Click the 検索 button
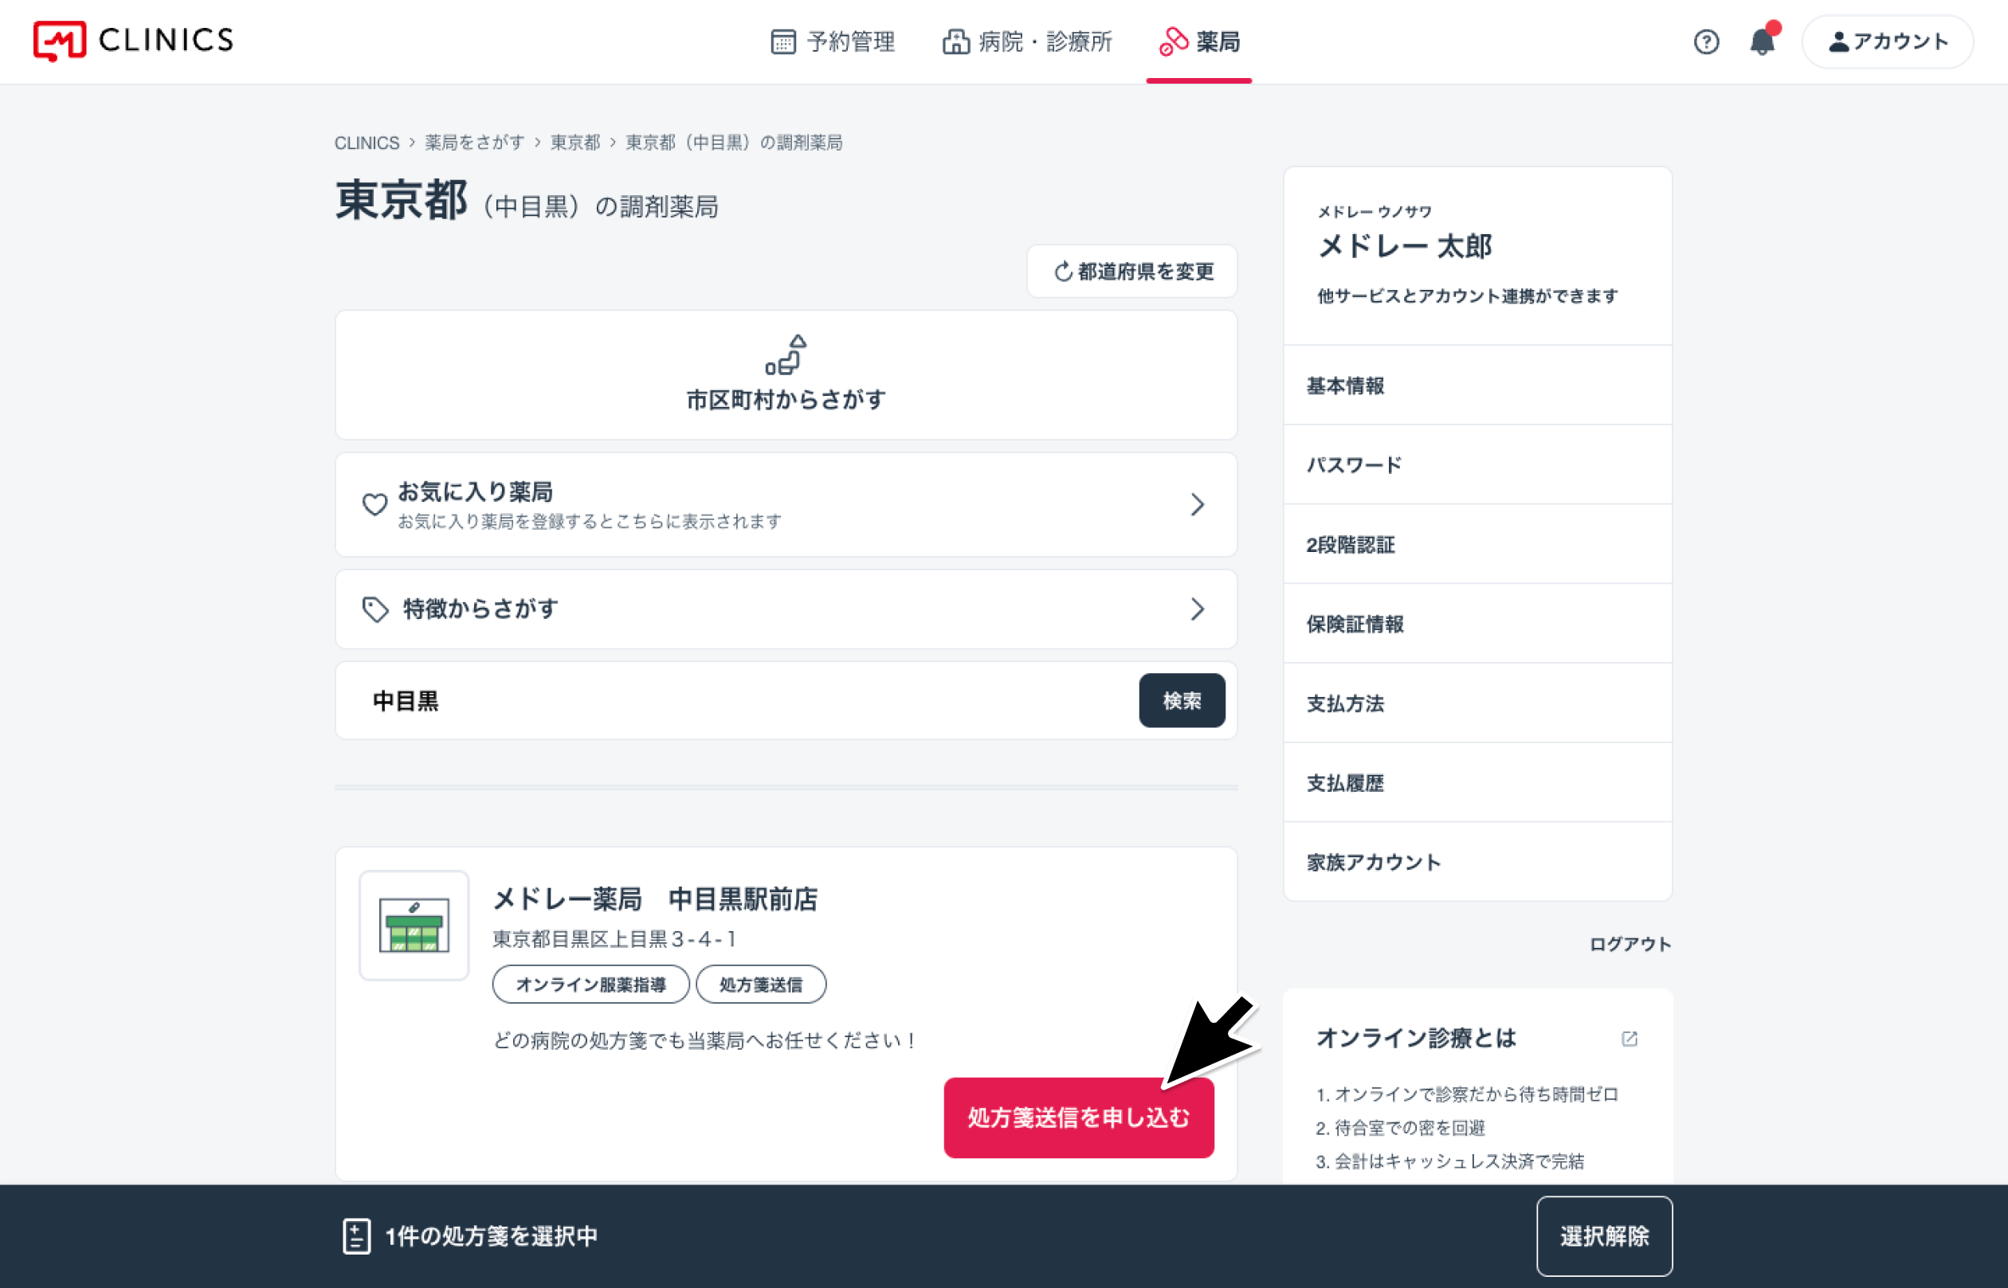This screenshot has width=2008, height=1288. [x=1182, y=701]
